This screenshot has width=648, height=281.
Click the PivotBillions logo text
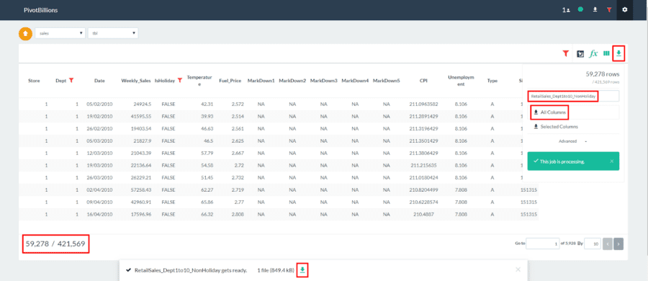(x=40, y=10)
